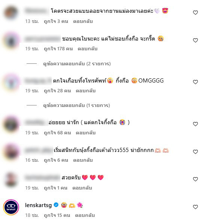The height and width of the screenshot is (224, 202).
Task: Heart the topmost comment with 3 likes
Action: (195, 13)
